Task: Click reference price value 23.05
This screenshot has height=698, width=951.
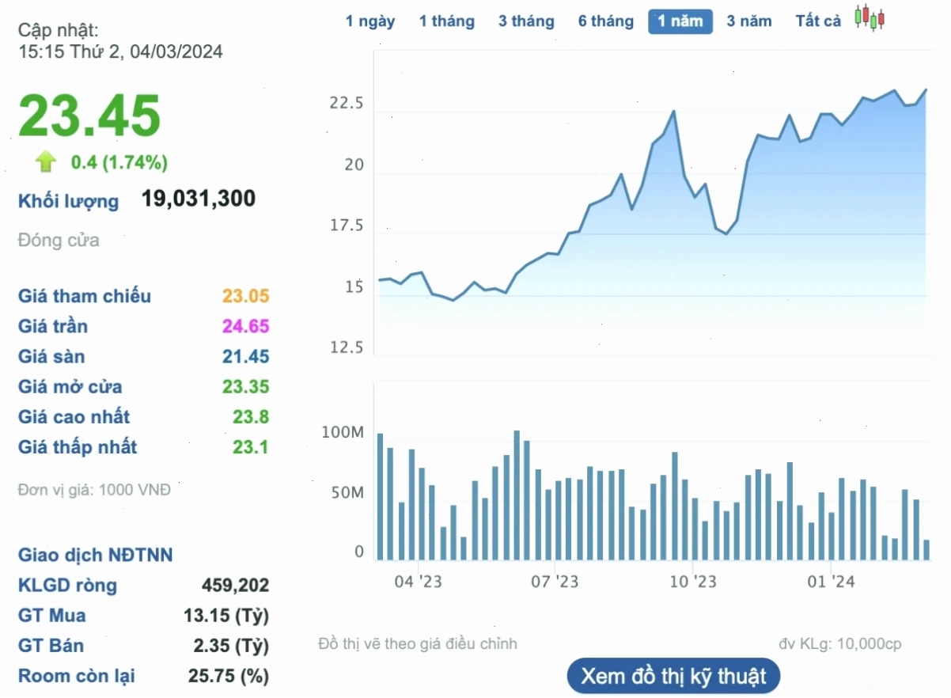Action: 246,297
